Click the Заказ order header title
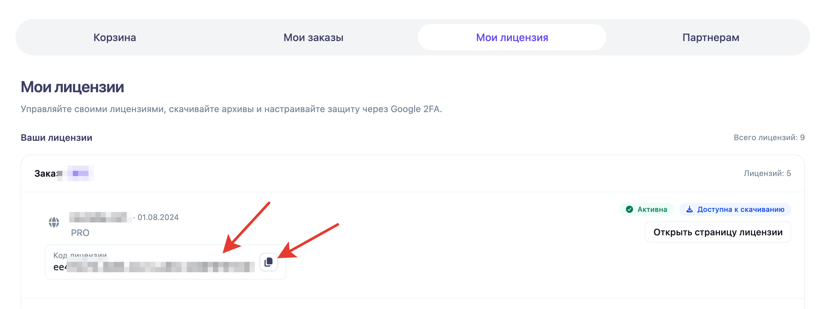 point(46,173)
